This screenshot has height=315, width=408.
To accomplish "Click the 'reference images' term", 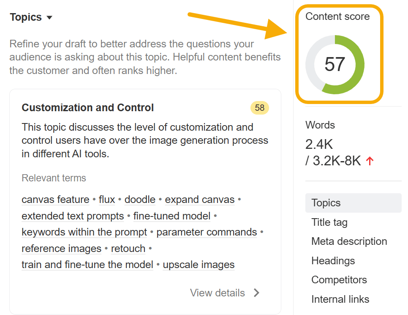I will click(x=61, y=249).
